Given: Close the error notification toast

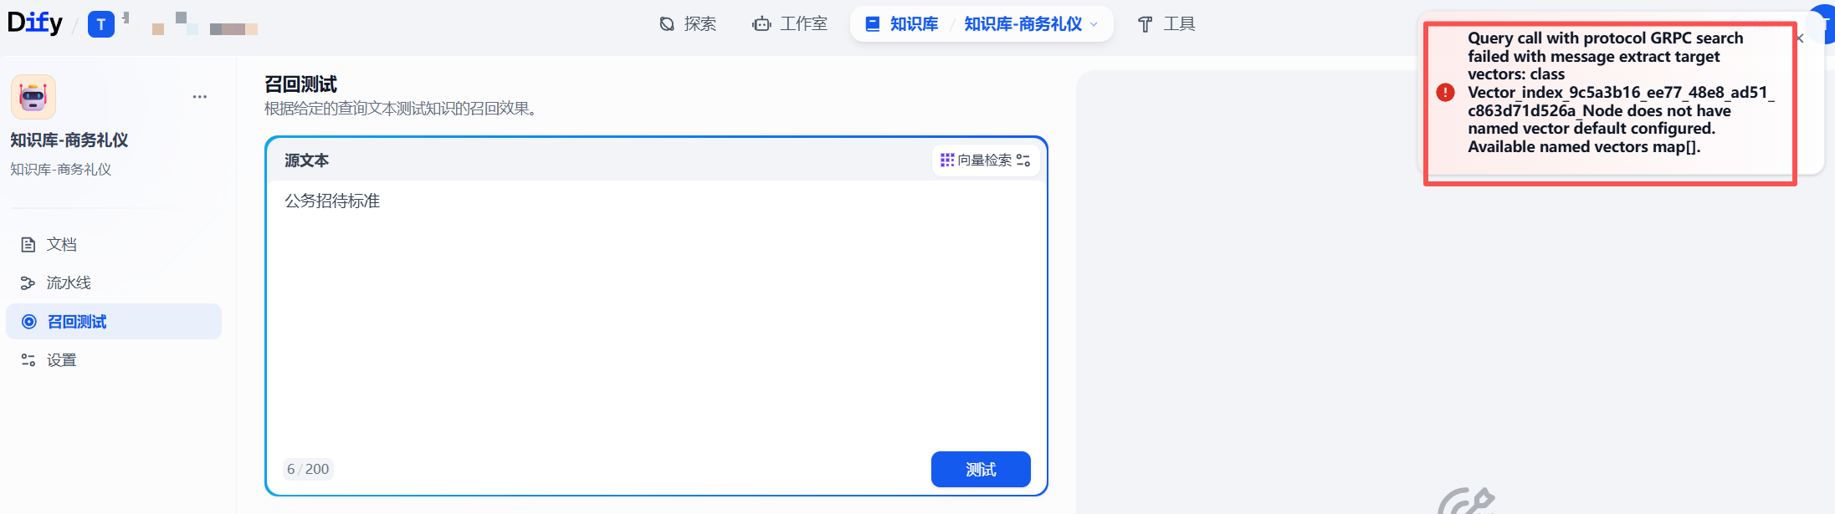Looking at the screenshot, I should [1800, 38].
